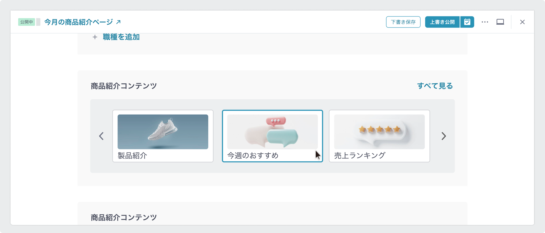Open the 今月の商品紹介ページ title link

tap(78, 22)
